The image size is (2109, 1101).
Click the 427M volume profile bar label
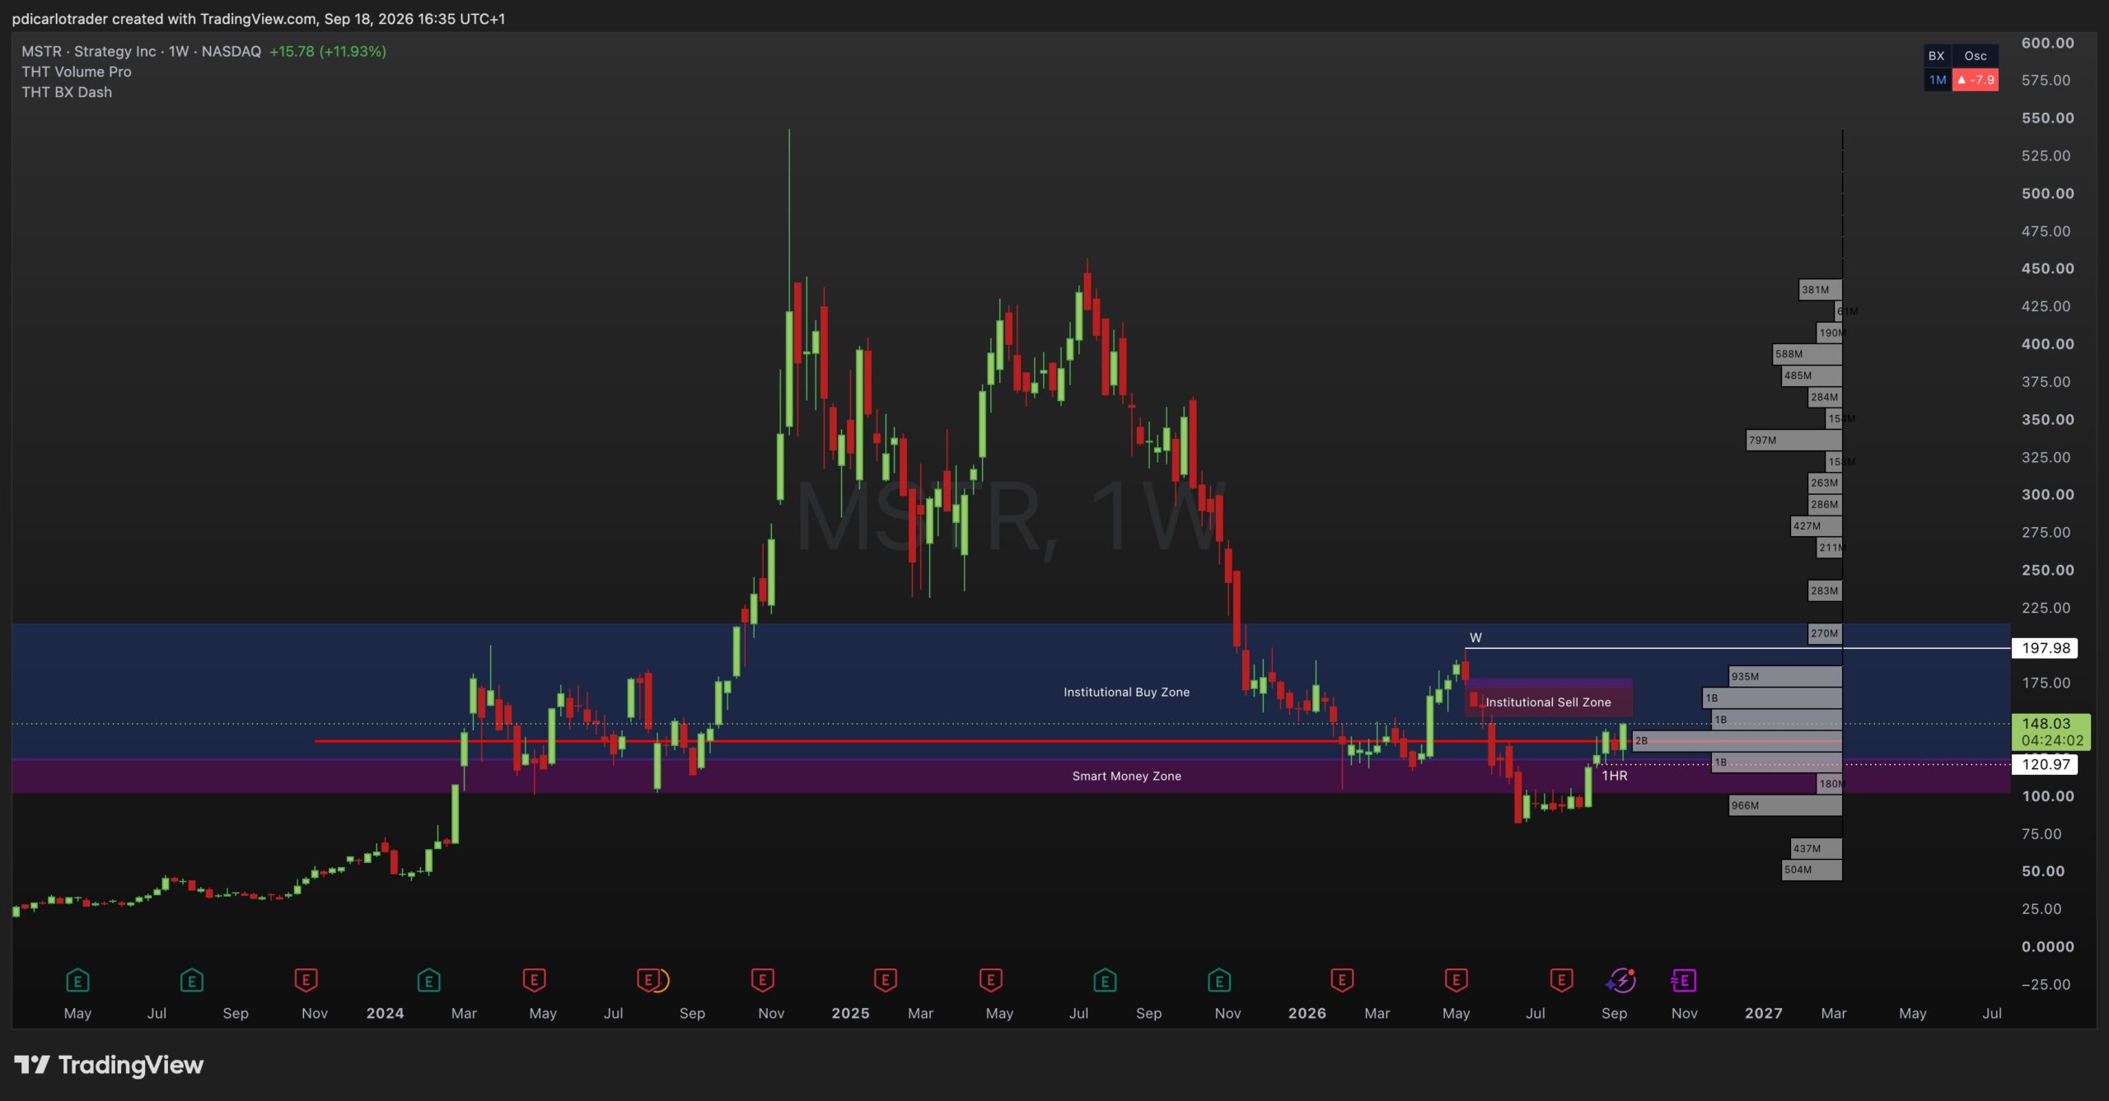(x=1807, y=526)
